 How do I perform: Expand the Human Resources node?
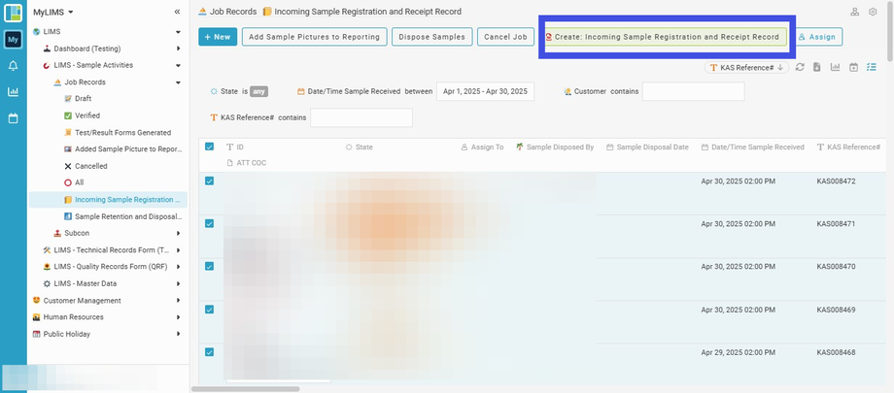coord(178,317)
